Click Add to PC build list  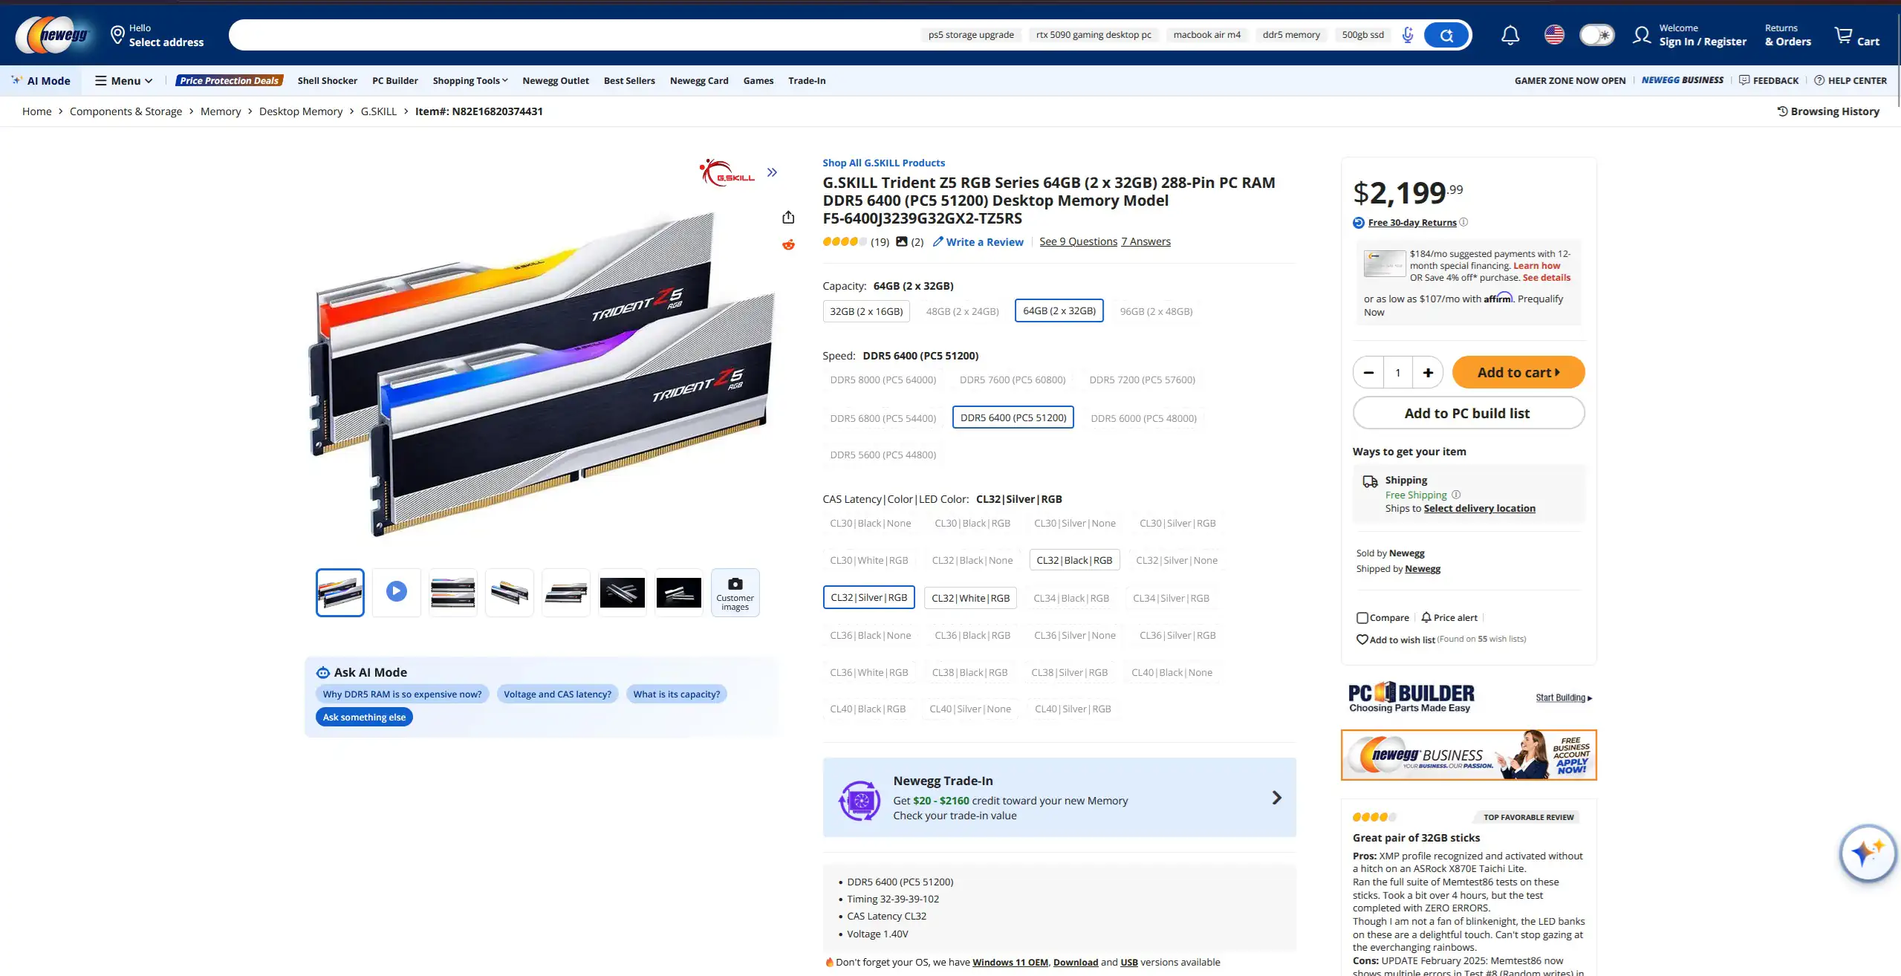(1468, 413)
